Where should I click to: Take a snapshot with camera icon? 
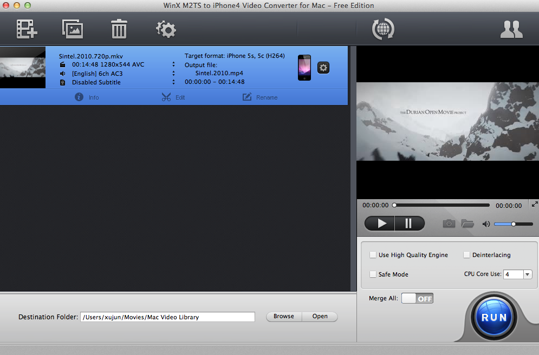(449, 223)
